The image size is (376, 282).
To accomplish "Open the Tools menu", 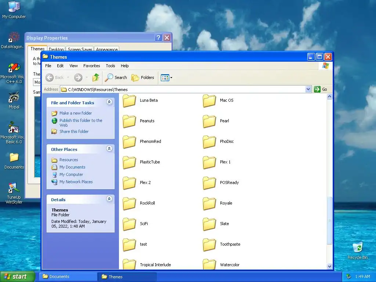I will click(110, 66).
